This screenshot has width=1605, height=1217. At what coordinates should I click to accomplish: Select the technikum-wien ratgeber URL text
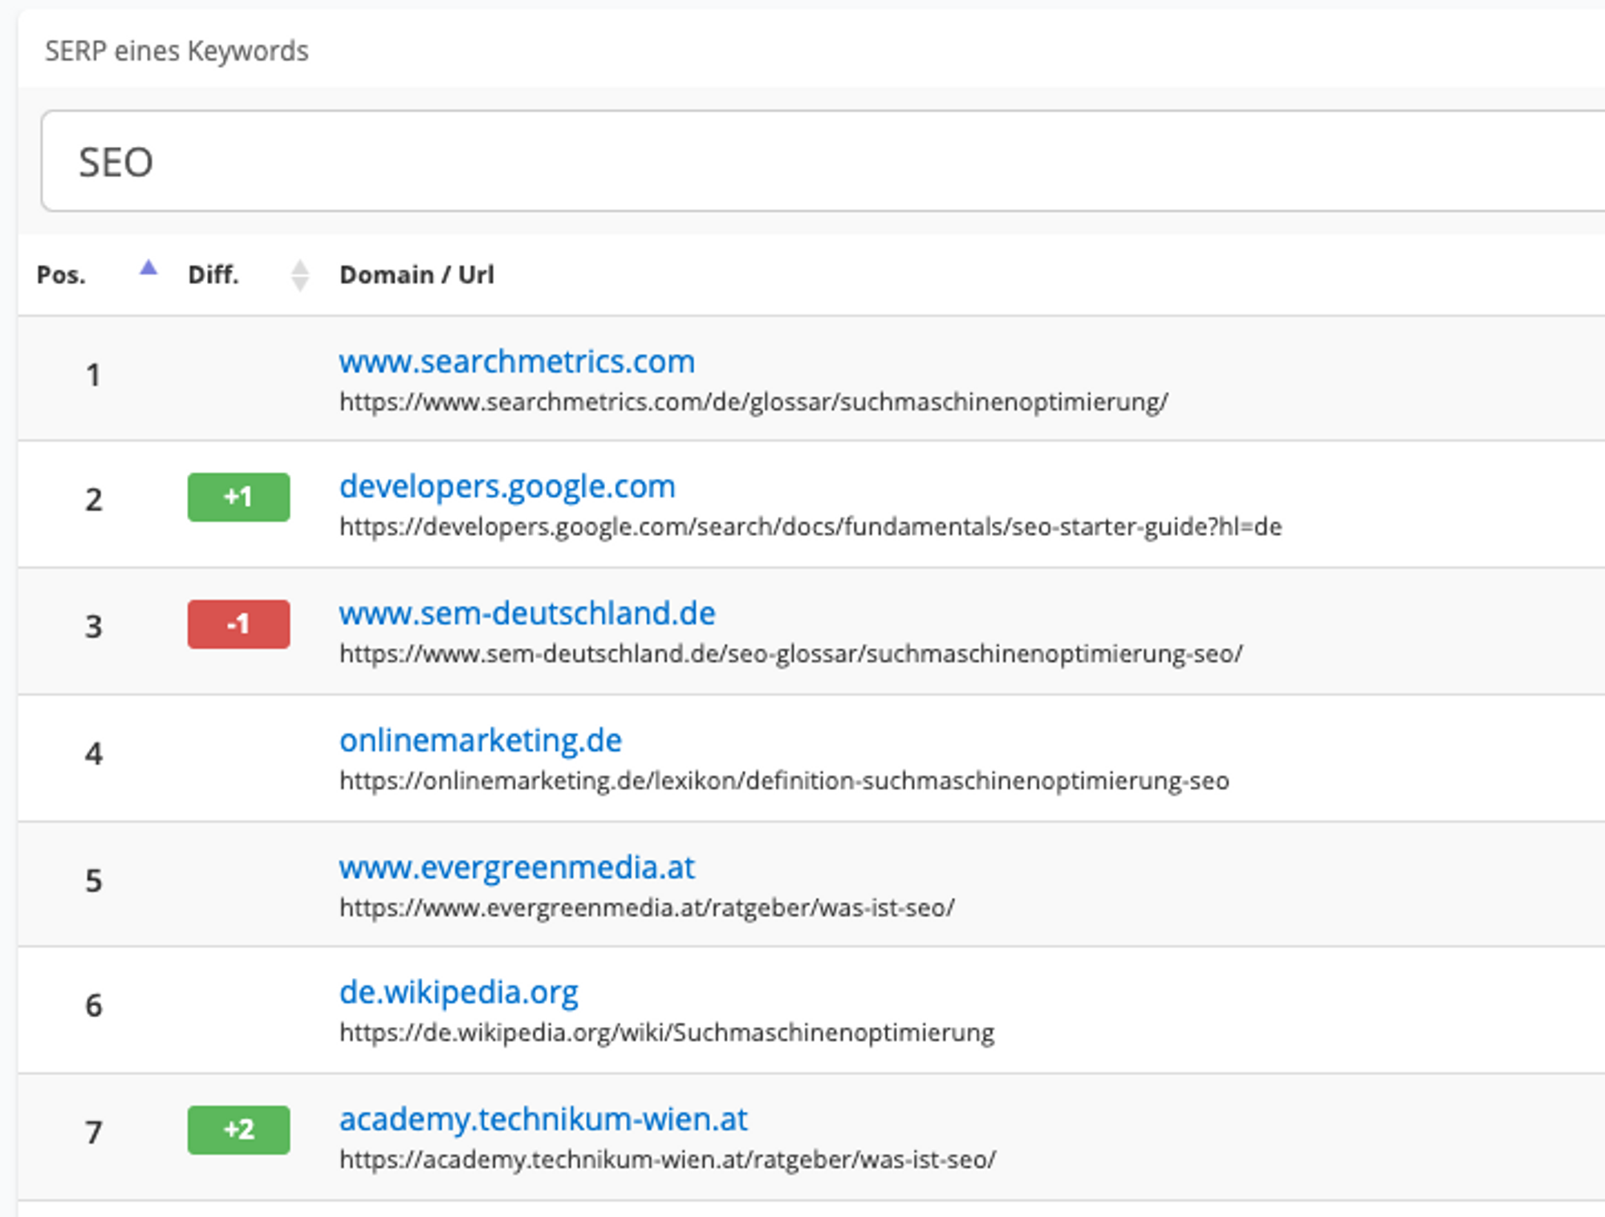pos(668,1159)
